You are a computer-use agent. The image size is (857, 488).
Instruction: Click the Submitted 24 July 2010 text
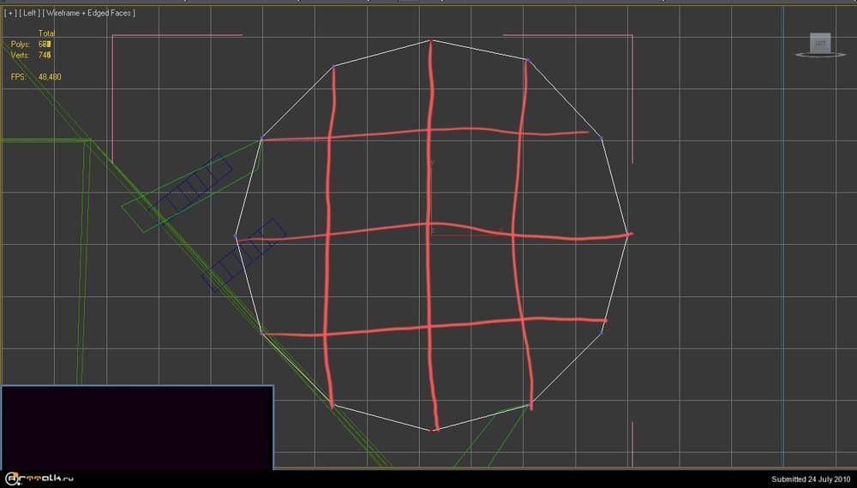[811, 479]
